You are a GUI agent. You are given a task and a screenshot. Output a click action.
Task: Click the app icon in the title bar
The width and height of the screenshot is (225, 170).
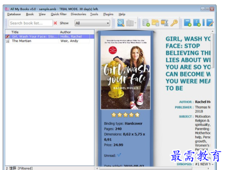[7, 9]
